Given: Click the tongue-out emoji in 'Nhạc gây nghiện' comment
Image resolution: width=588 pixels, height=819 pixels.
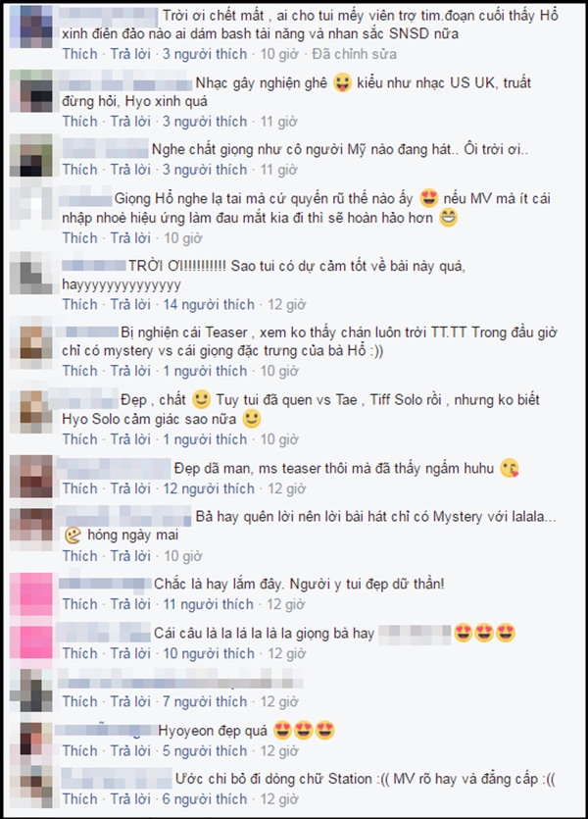Looking at the screenshot, I should 342,83.
